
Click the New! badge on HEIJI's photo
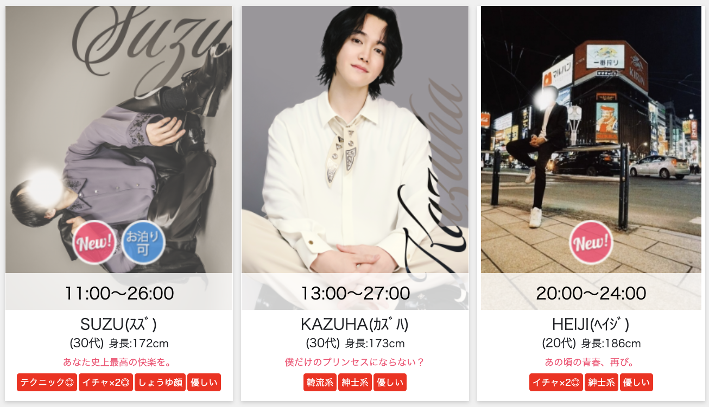(x=591, y=242)
